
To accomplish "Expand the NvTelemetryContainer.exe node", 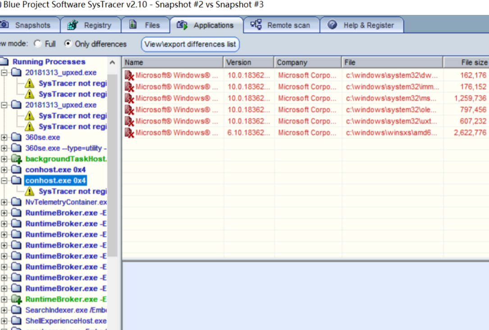I will (4, 202).
